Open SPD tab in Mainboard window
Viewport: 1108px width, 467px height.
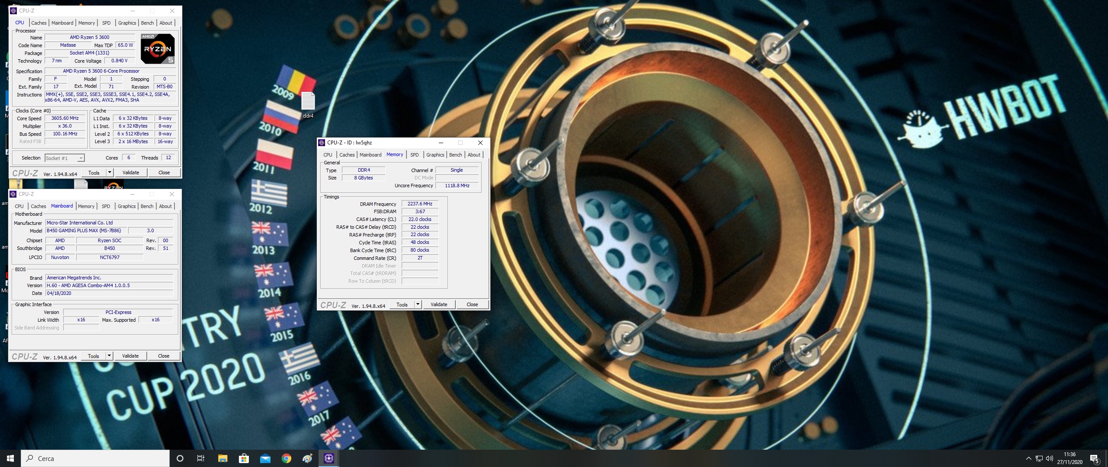tap(106, 206)
